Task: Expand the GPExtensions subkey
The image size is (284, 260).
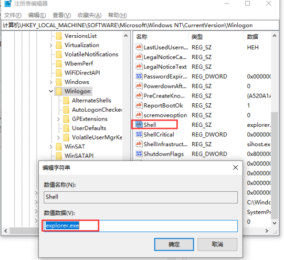Action: (x=58, y=119)
